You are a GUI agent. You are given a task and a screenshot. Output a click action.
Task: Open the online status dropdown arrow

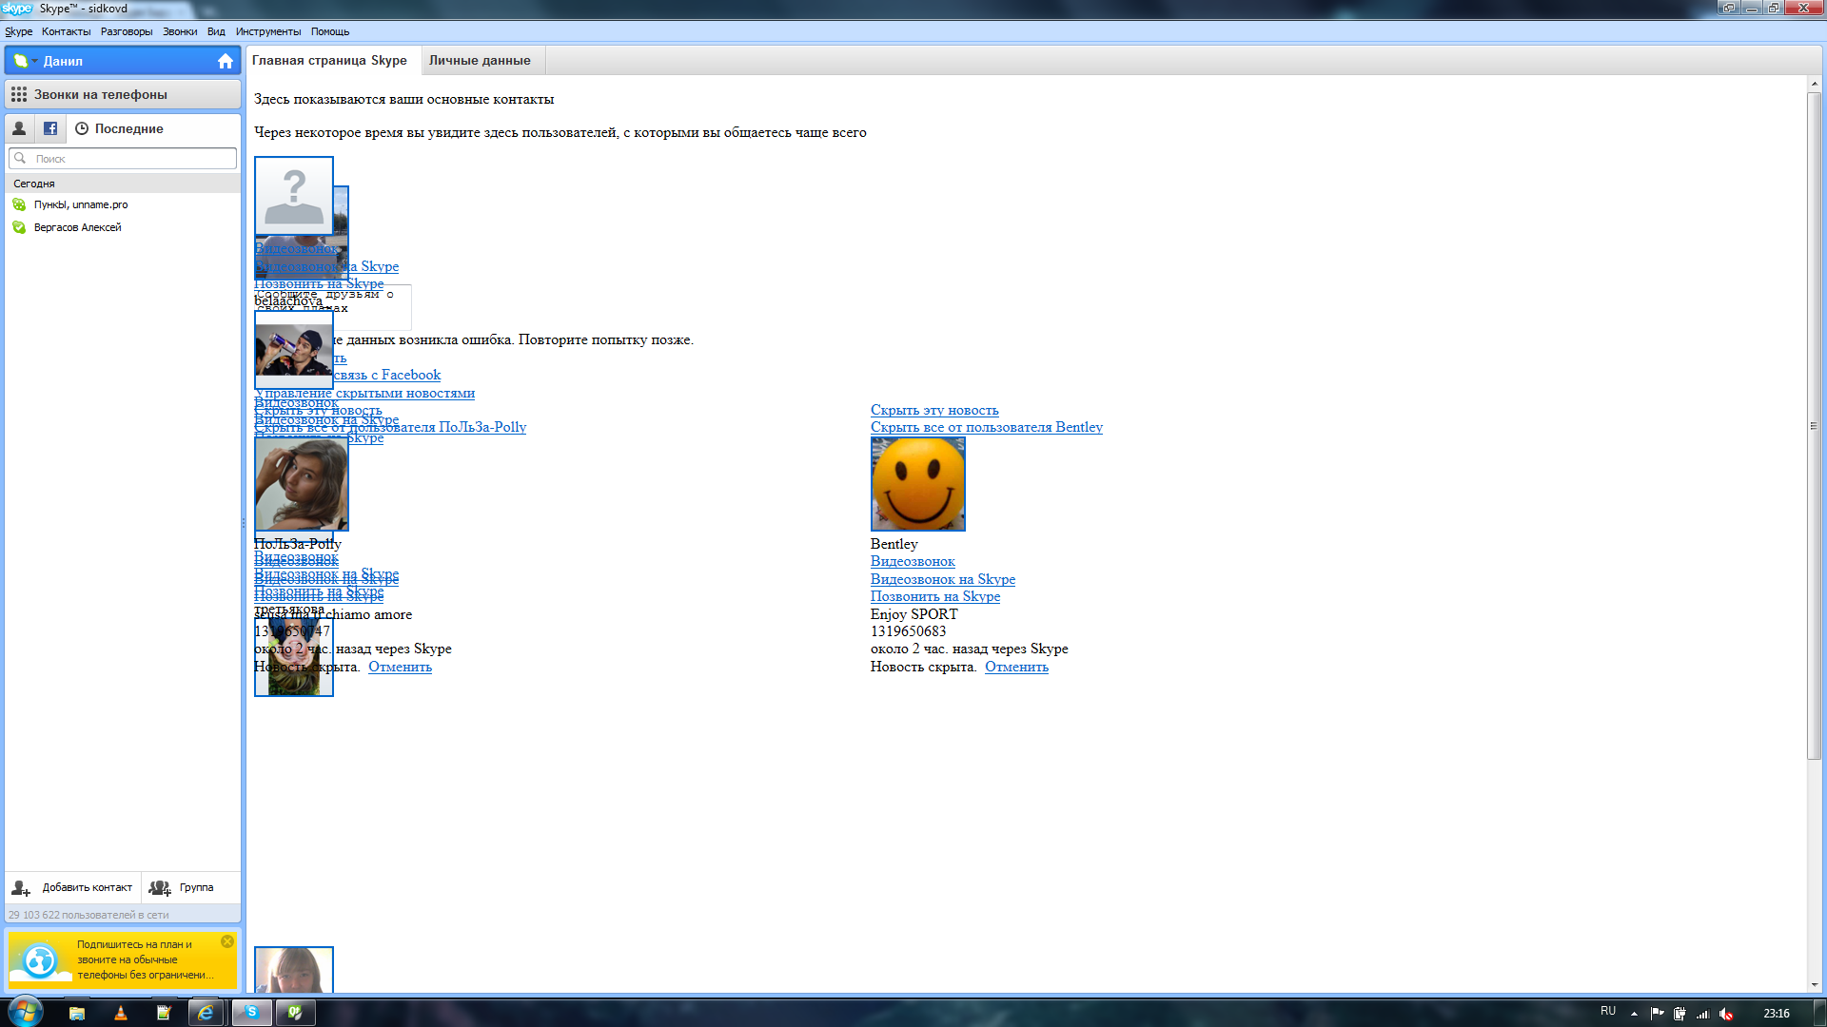[x=35, y=61]
